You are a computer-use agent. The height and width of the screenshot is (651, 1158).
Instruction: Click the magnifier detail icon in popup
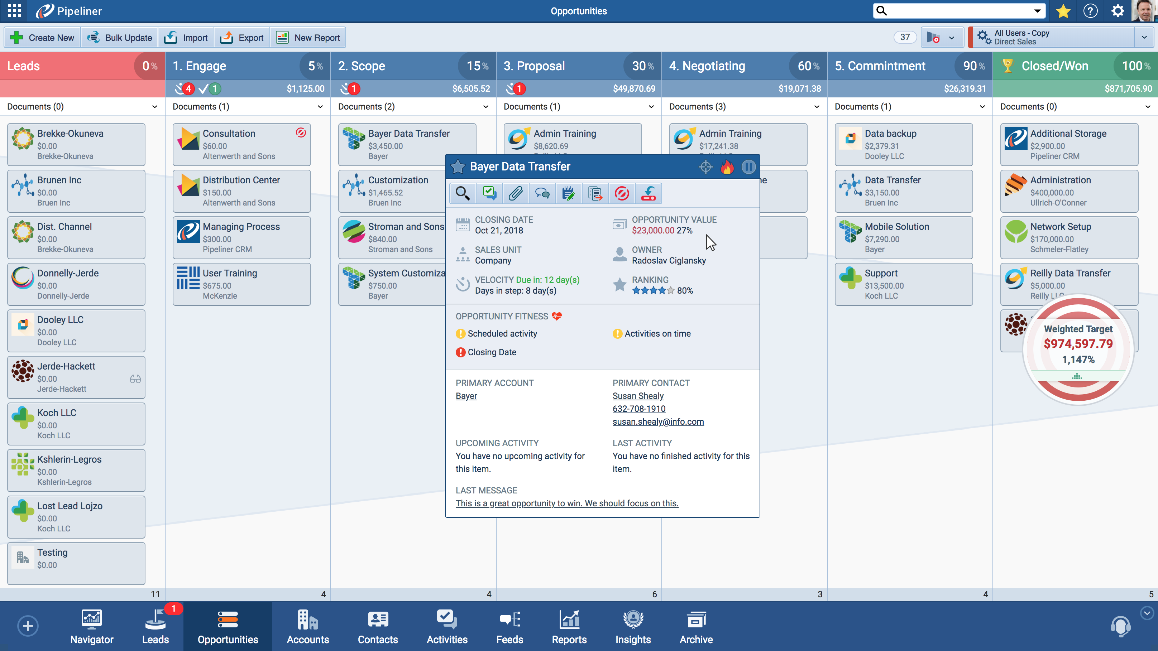[x=462, y=194]
